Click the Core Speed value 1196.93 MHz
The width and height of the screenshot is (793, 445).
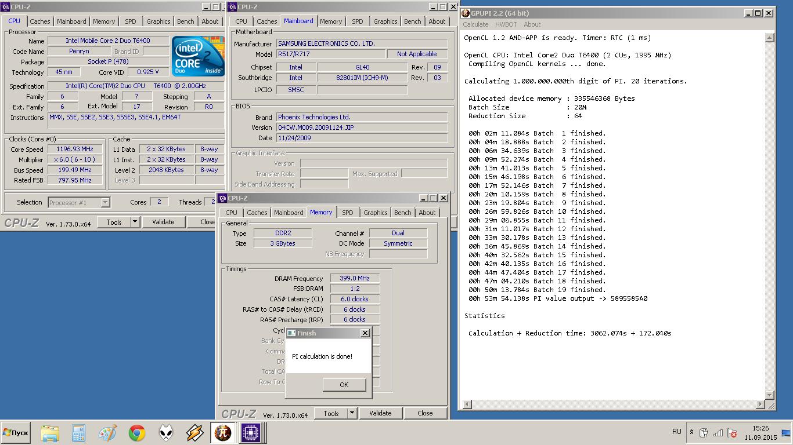pos(75,149)
